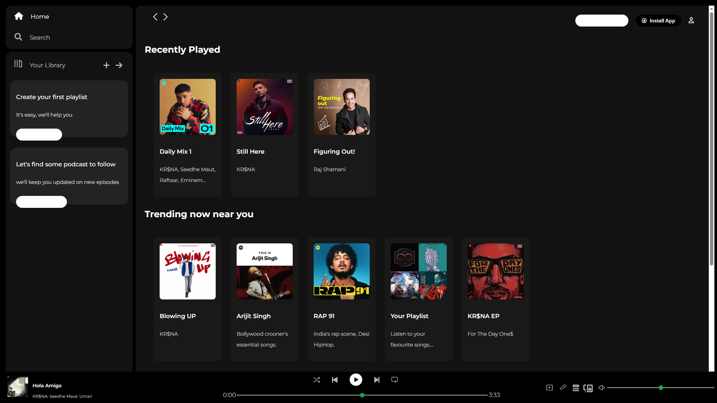Screen dimensions: 717x403
Task: Click the white button under Create your first playlist
Action: [39, 135]
